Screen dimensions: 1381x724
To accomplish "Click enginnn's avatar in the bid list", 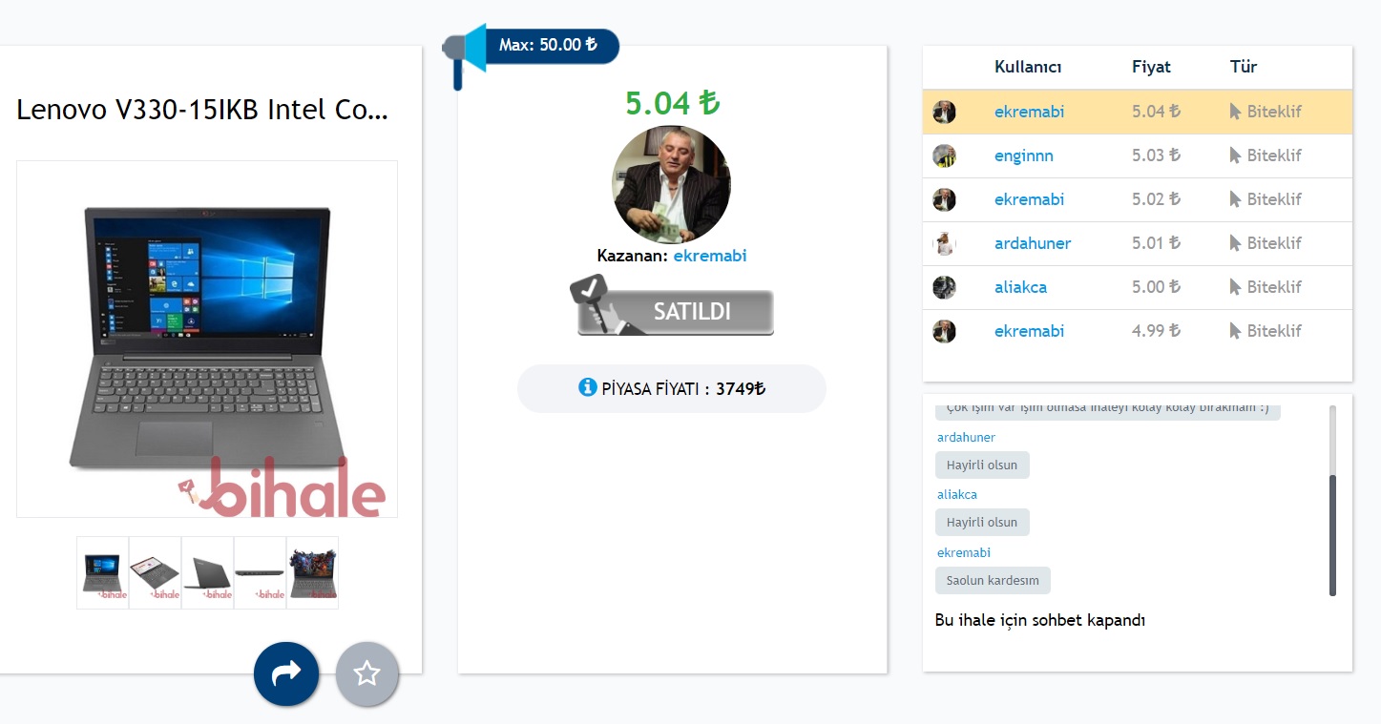I will coord(944,155).
